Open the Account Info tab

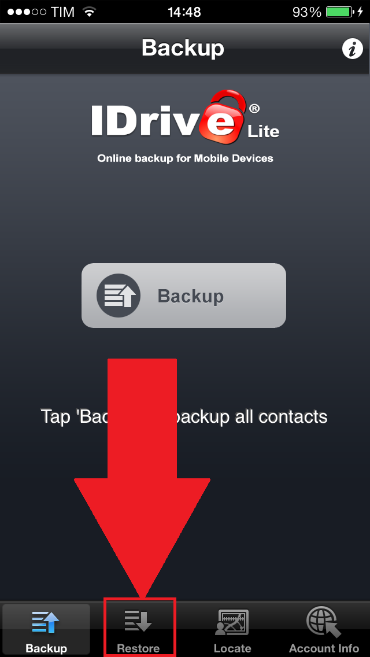324,629
